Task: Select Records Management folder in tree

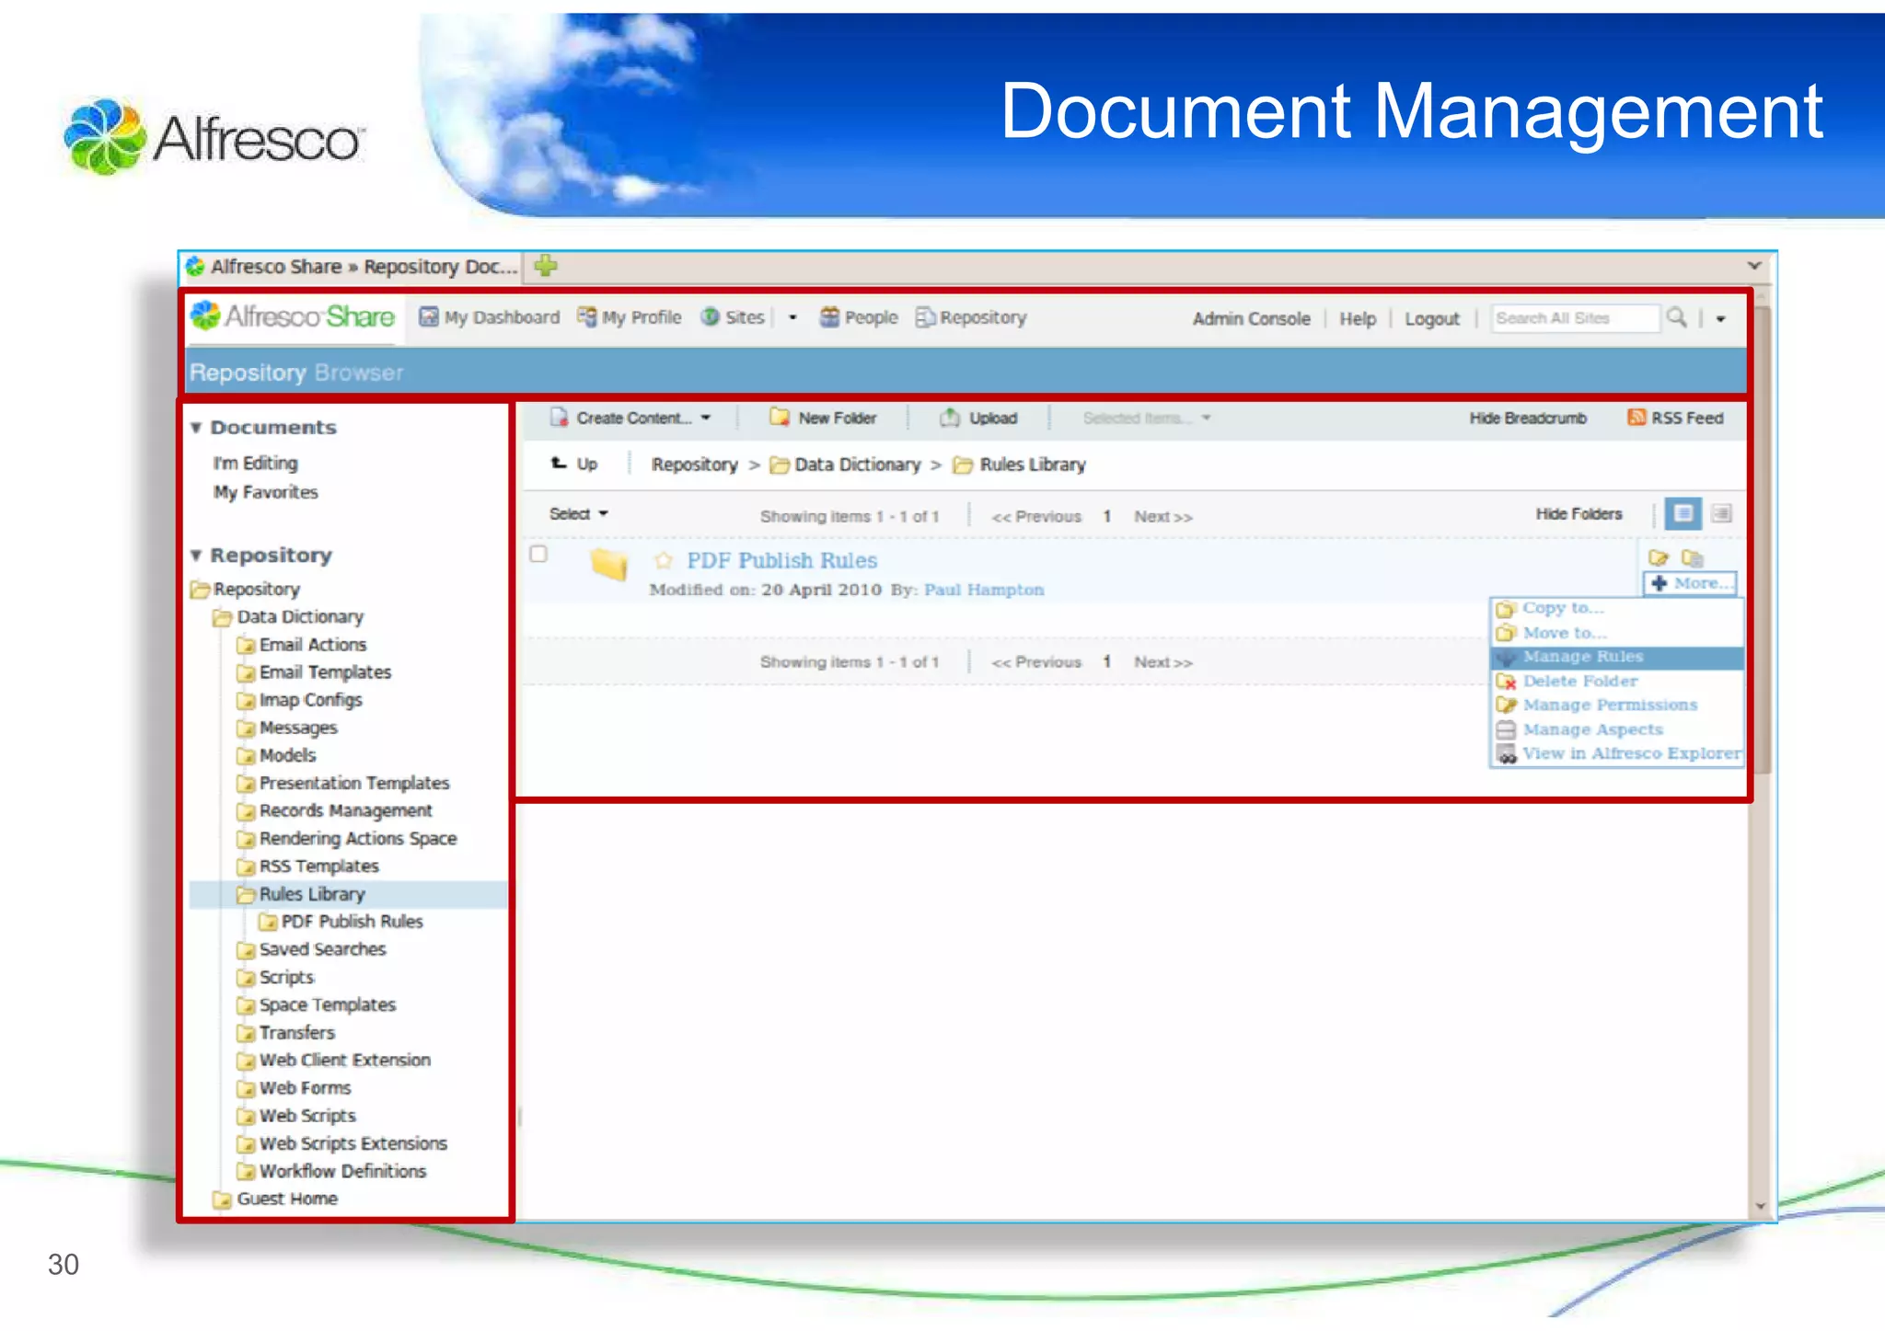Action: [335, 810]
